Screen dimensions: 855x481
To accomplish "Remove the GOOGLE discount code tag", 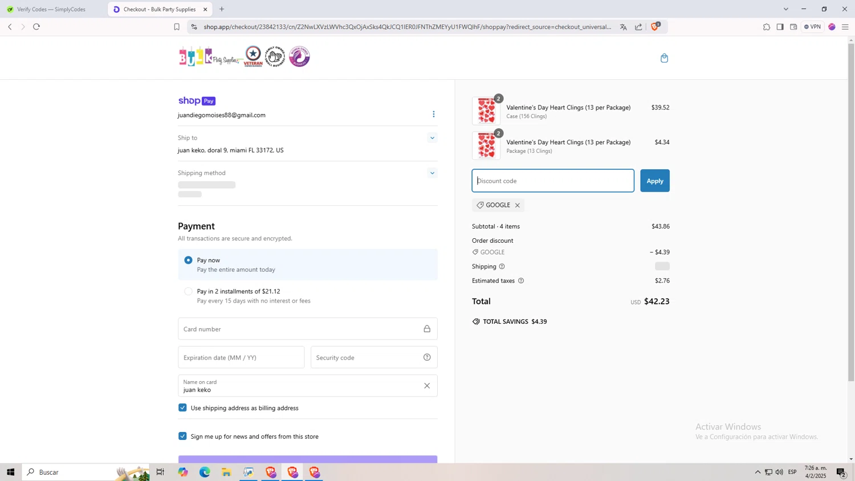I will point(518,205).
